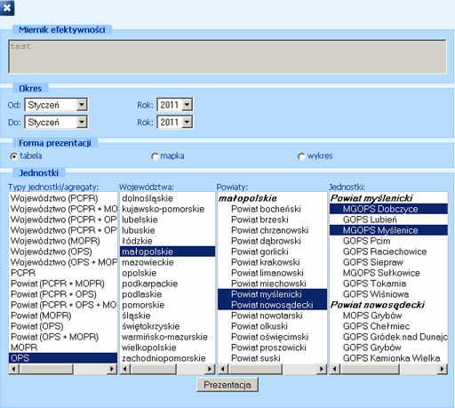Select Powiat olkuski
This screenshot has height=408, width=455.
[x=272, y=326]
